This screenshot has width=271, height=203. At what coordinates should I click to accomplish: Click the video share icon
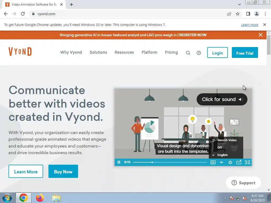tap(239, 162)
